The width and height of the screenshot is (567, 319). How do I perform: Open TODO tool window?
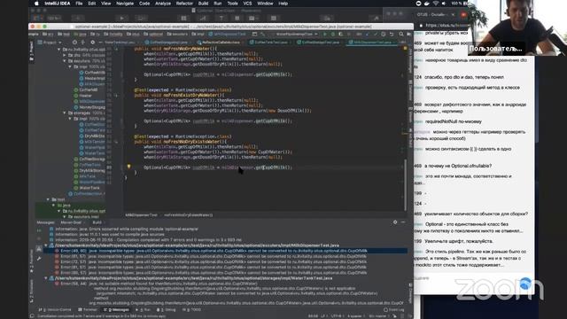click(x=191, y=309)
